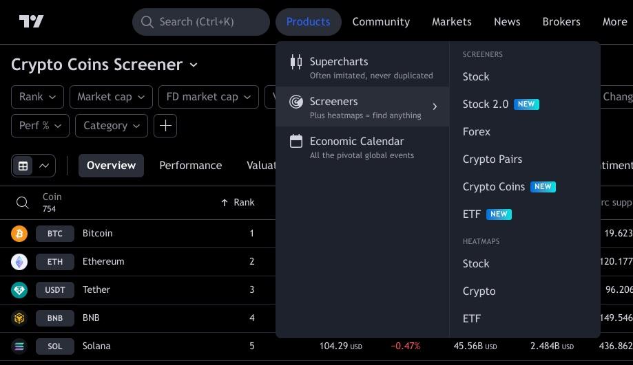Click the Supercharts candlestick icon
Viewport: 633px width, 365px height.
coord(296,62)
